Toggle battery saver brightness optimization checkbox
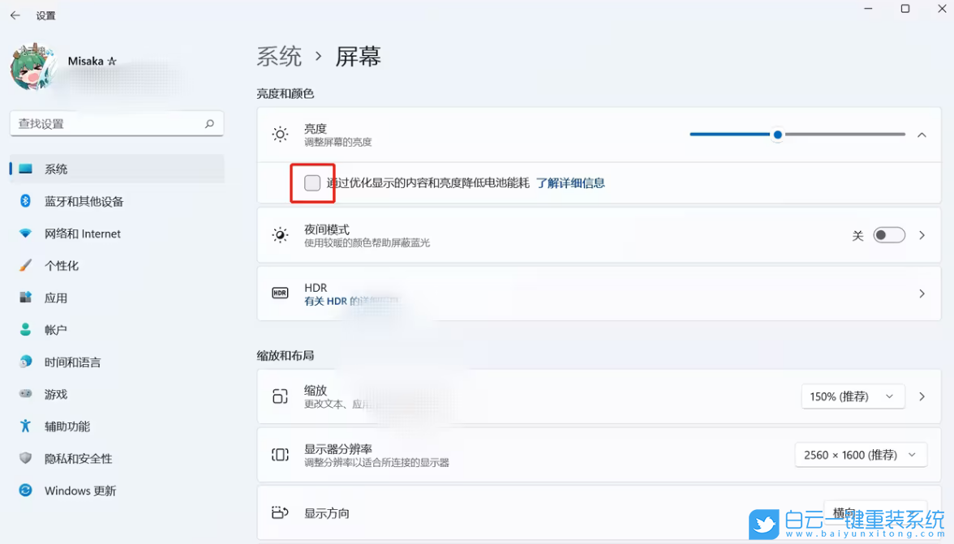 (312, 183)
